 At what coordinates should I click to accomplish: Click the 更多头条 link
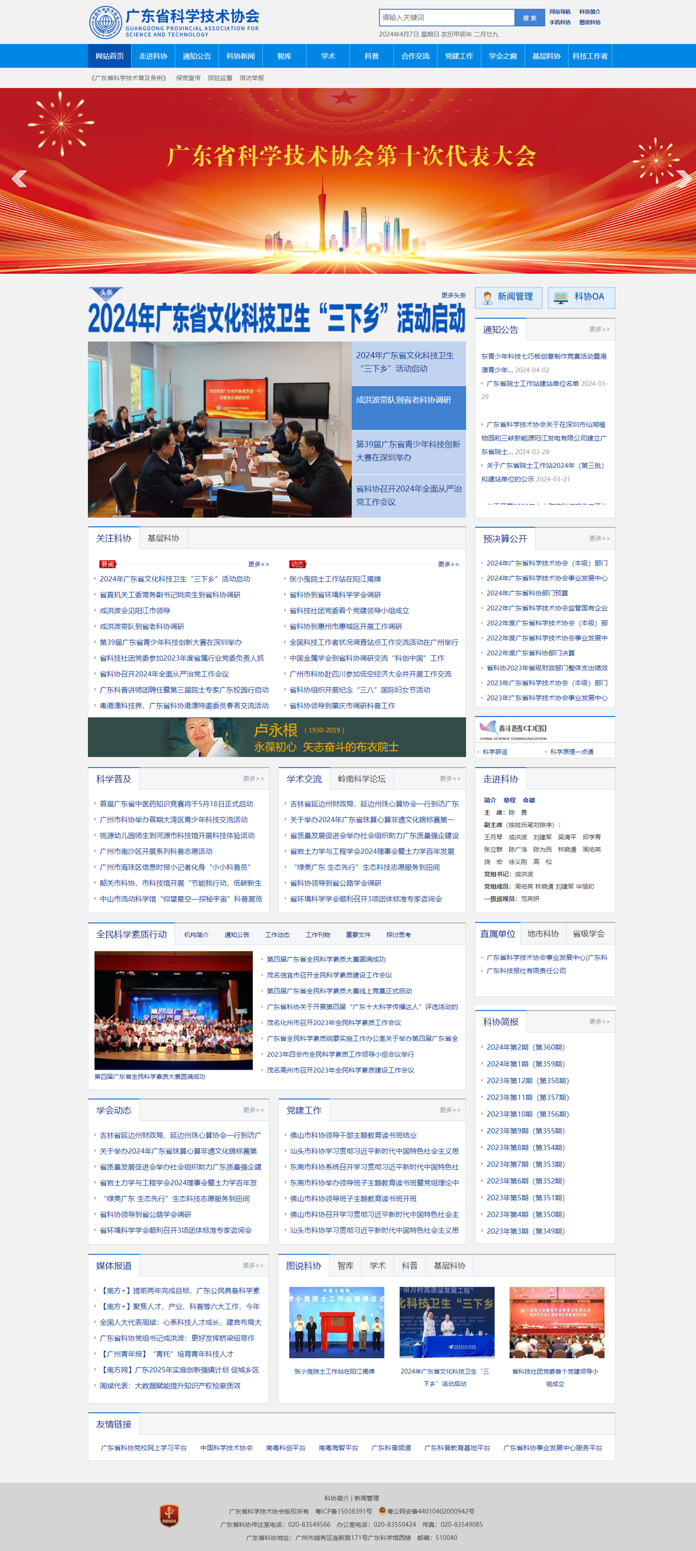pos(453,295)
